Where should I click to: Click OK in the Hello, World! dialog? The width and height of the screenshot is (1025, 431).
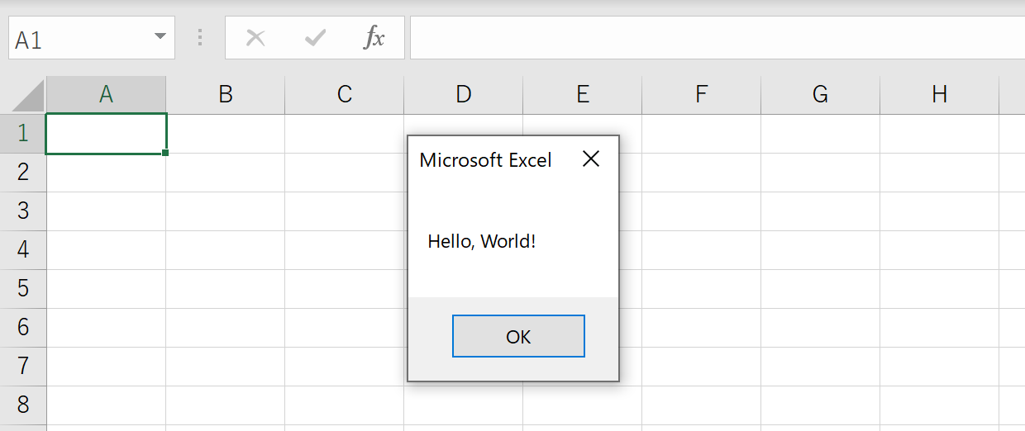click(x=518, y=336)
